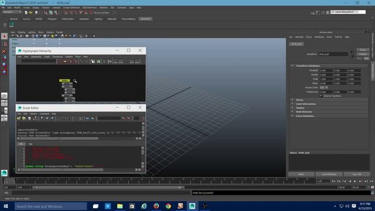Open File Explorer from the taskbar

tap(120, 206)
